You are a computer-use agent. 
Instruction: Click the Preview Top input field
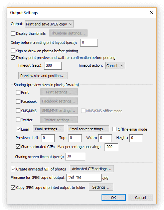pyautogui.click(x=75, y=138)
